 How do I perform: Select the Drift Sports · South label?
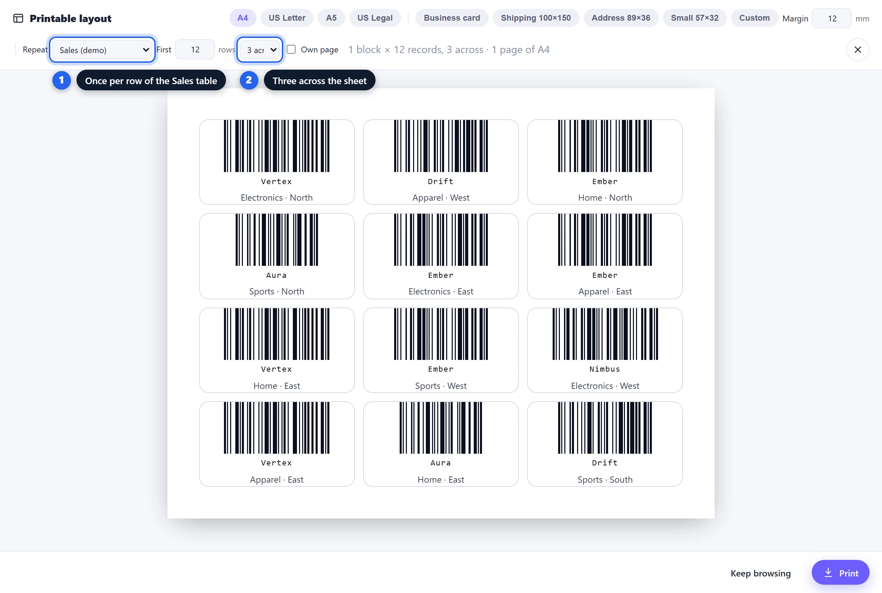tap(605, 444)
